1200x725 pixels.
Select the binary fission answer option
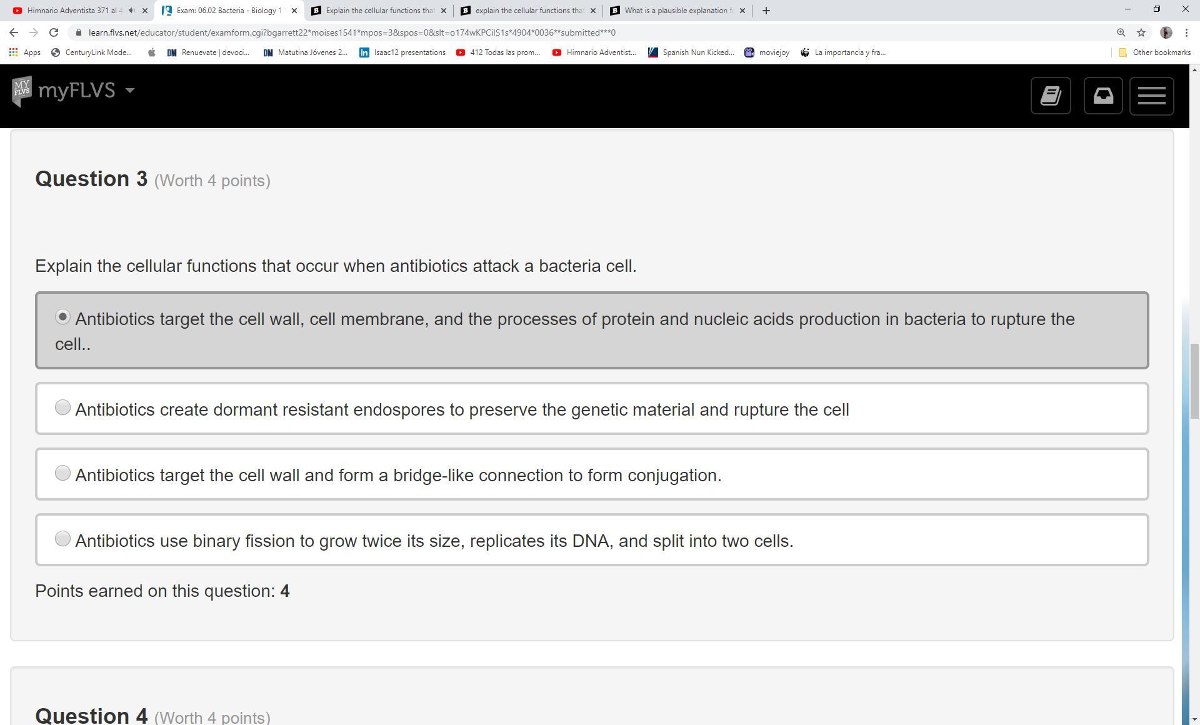tap(62, 539)
